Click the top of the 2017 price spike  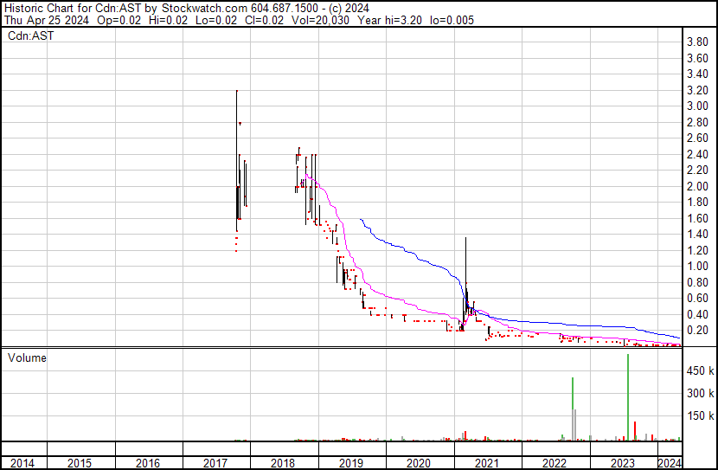236,91
